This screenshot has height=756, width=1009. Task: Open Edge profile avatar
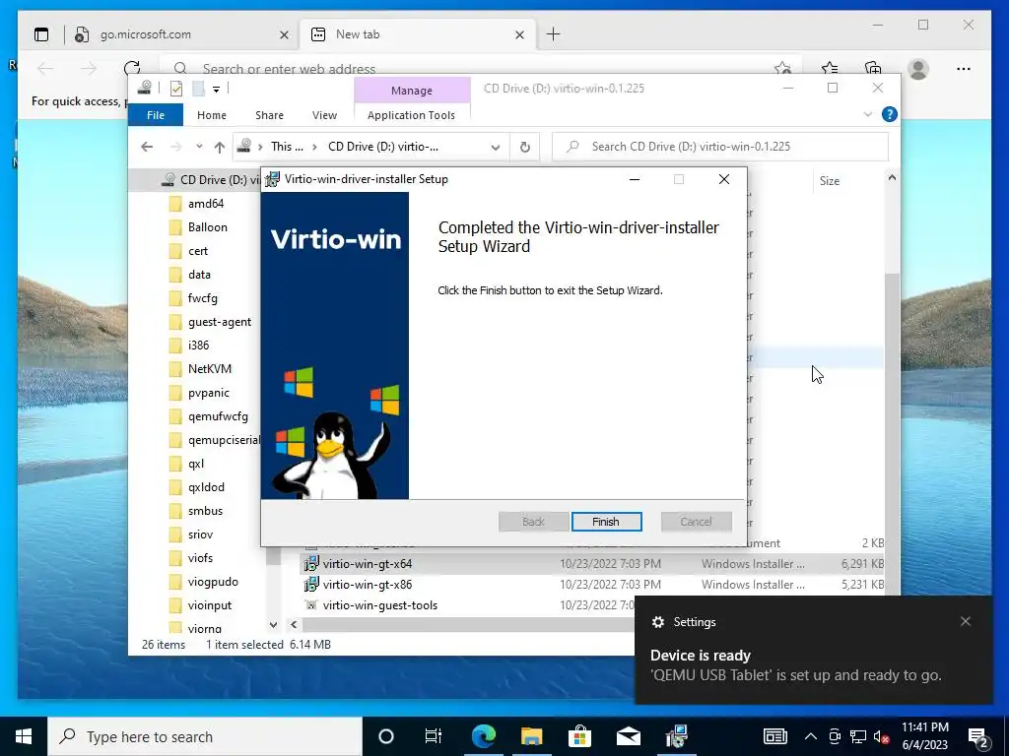(x=918, y=68)
